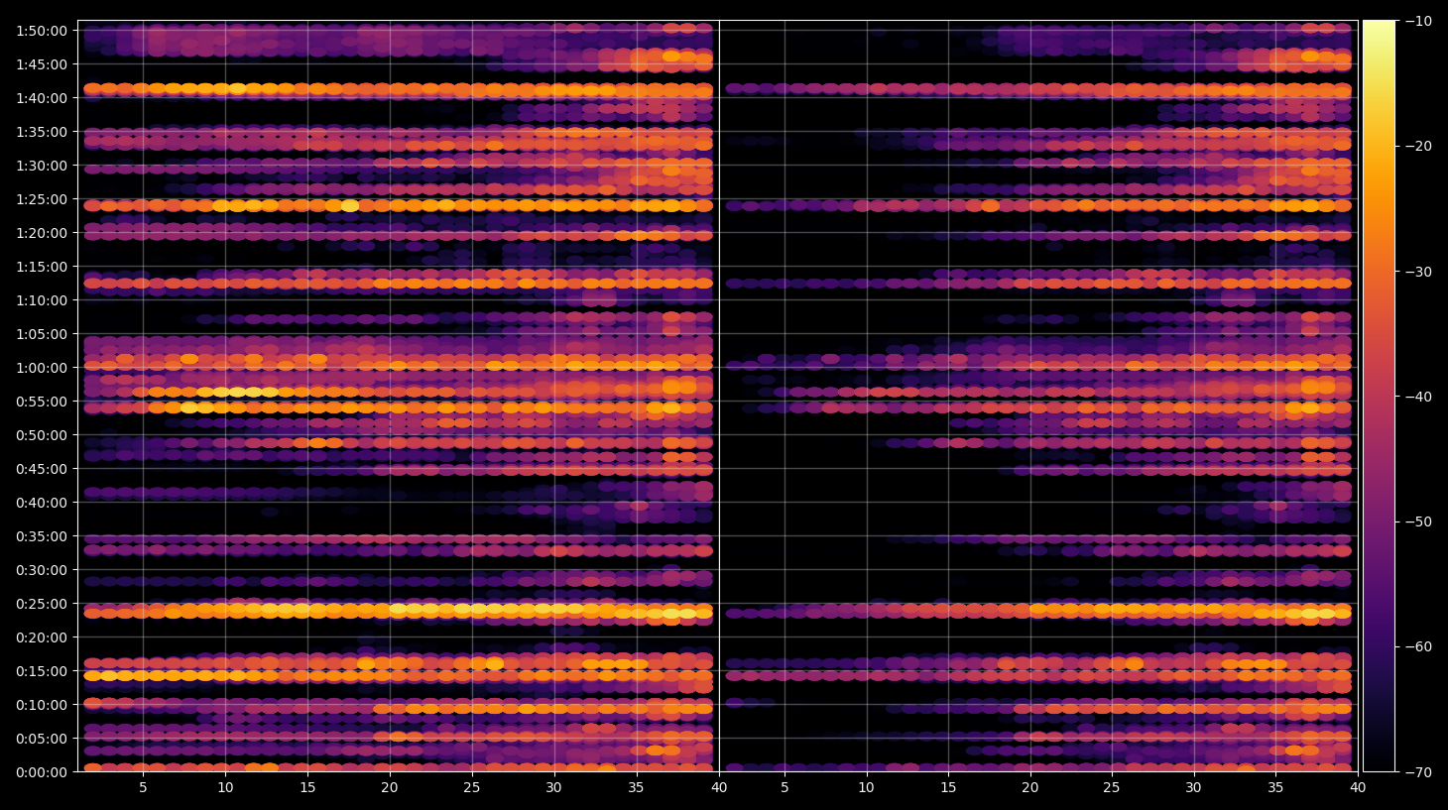Click the 1:20:00 time tick label

coord(42,233)
